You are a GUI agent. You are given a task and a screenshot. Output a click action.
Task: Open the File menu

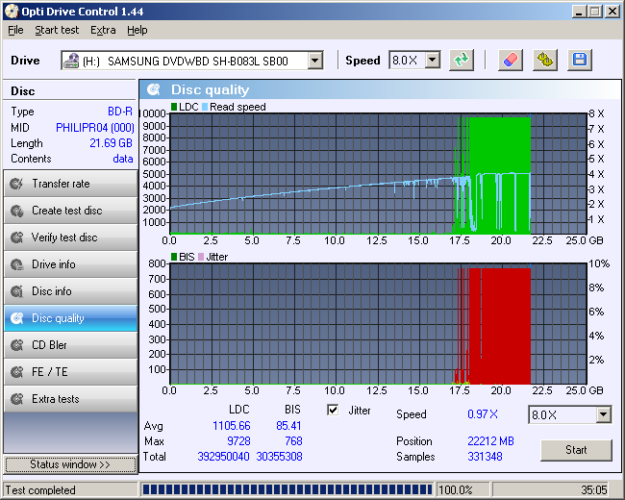pos(15,30)
